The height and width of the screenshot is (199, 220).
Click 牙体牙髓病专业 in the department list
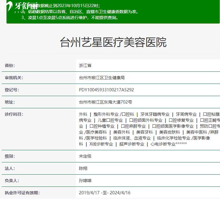[155, 115]
